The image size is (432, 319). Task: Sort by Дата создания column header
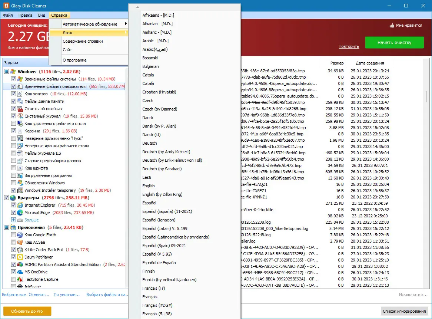tap(370, 63)
